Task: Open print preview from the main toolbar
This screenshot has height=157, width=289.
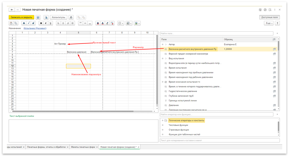Action: (46, 17)
